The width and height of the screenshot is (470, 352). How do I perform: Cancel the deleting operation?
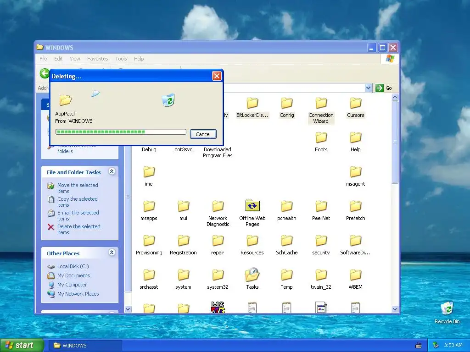point(203,134)
